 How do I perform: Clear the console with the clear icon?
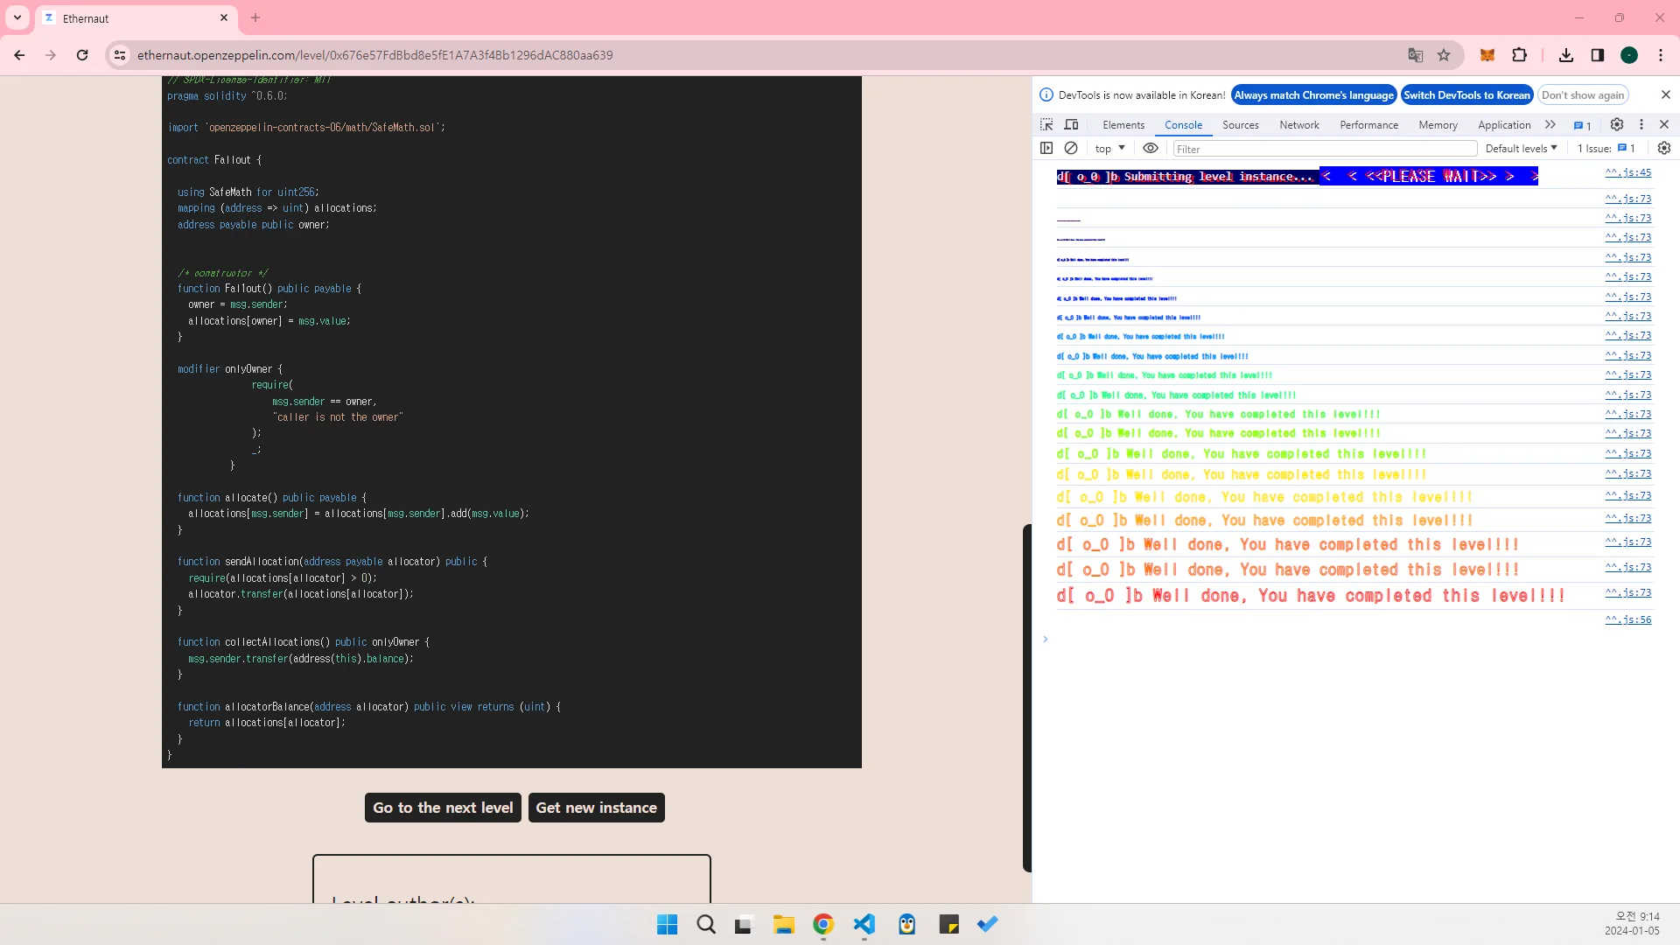tap(1071, 148)
